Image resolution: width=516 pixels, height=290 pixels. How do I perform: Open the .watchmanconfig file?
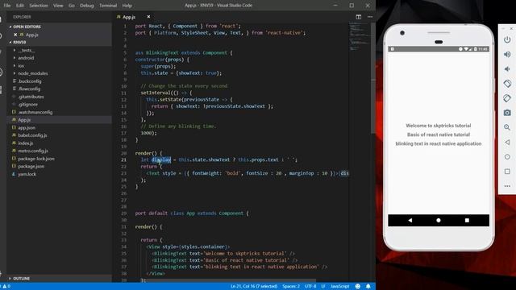tap(35, 112)
